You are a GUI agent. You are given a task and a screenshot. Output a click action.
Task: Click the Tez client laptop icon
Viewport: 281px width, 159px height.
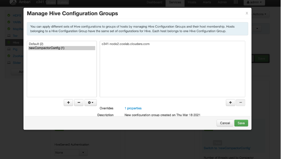pyautogui.click(x=9, y=35)
